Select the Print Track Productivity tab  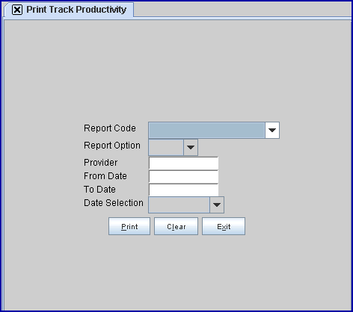[x=69, y=10]
